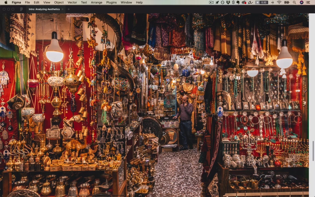Activate Siri from the menu bar
The height and width of the screenshot is (197, 315).
click(302, 2)
